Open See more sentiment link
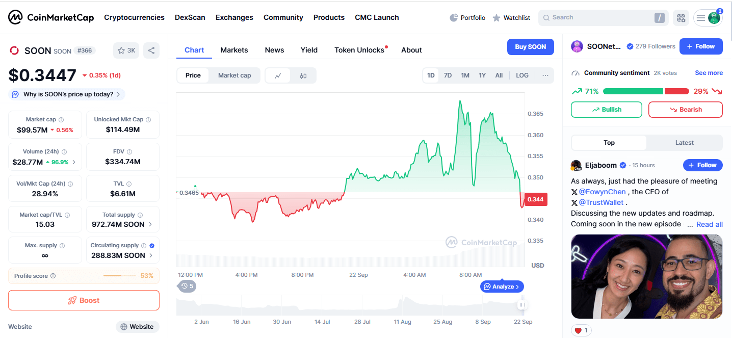Viewport: 732px width, 338px height. (x=709, y=73)
